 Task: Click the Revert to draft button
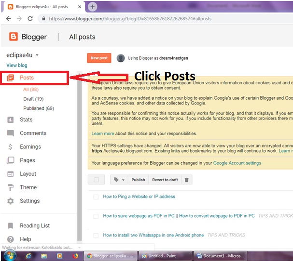pos(165,180)
